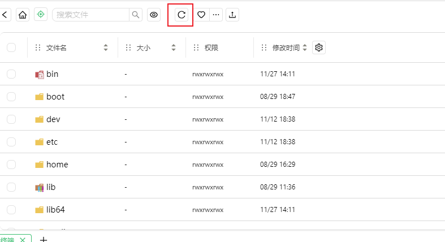Click the green locate target icon
The height and width of the screenshot is (242, 445).
[x=41, y=15]
